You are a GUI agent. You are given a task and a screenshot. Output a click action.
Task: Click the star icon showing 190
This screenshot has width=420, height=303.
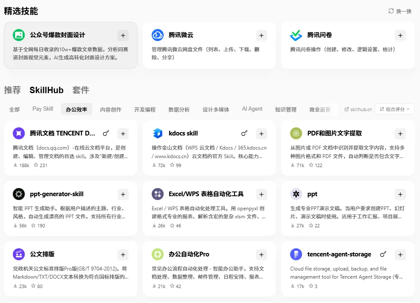[x=33, y=226]
